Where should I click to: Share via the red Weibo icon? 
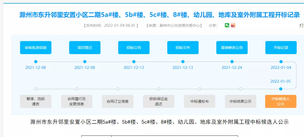[233, 25]
